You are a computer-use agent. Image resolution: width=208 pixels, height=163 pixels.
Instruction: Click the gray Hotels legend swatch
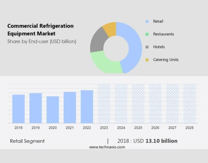[147, 47]
